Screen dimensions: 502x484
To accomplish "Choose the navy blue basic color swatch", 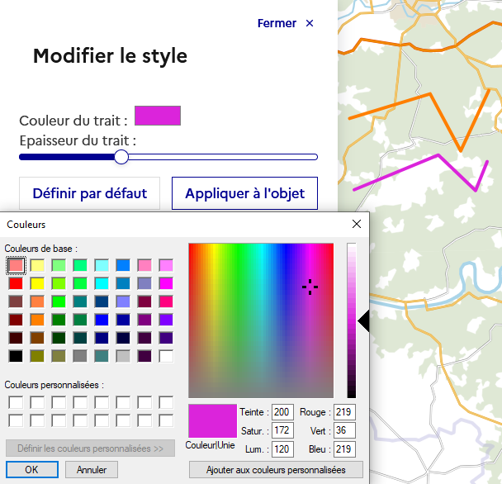I will tap(102, 338).
